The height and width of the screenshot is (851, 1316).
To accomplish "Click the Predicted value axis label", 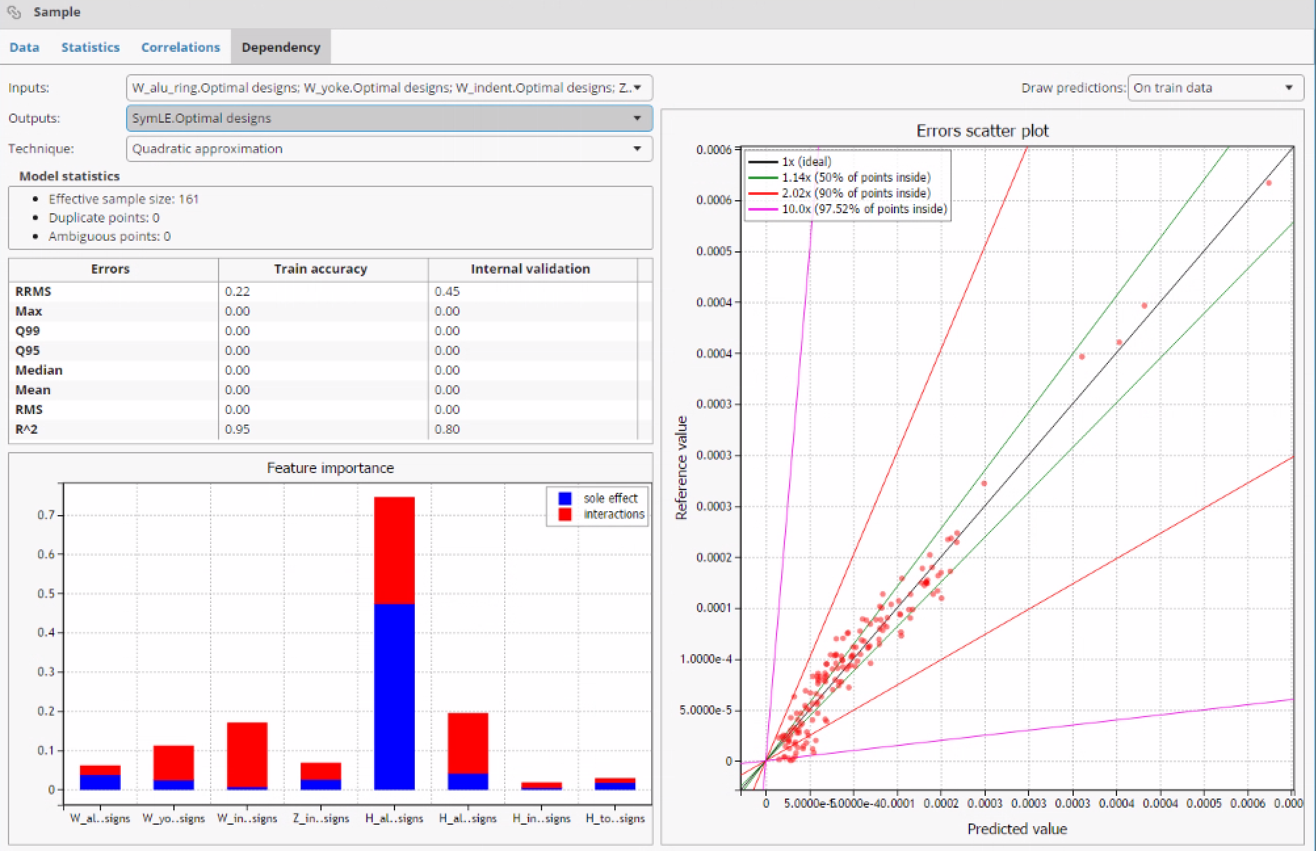I will pos(1017,829).
